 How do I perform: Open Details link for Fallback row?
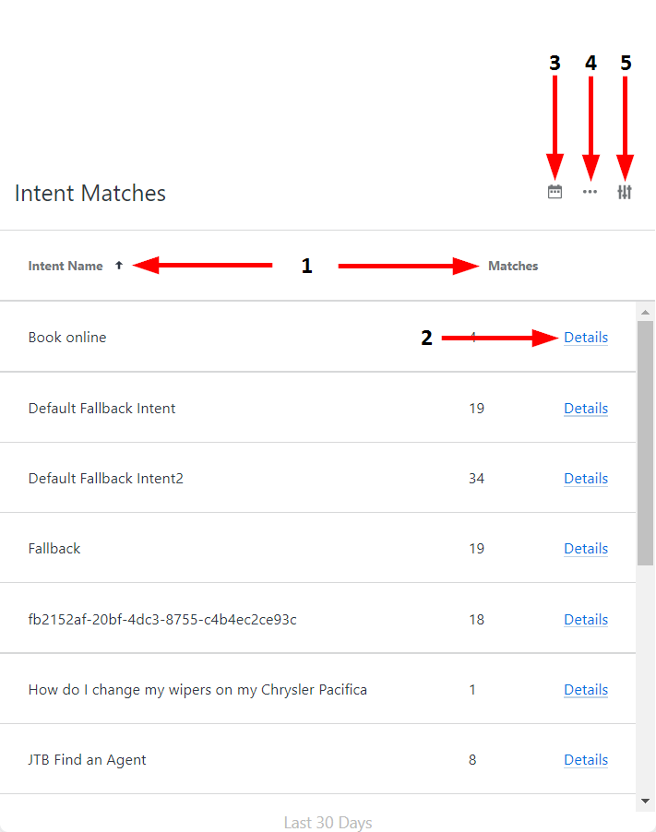586,549
